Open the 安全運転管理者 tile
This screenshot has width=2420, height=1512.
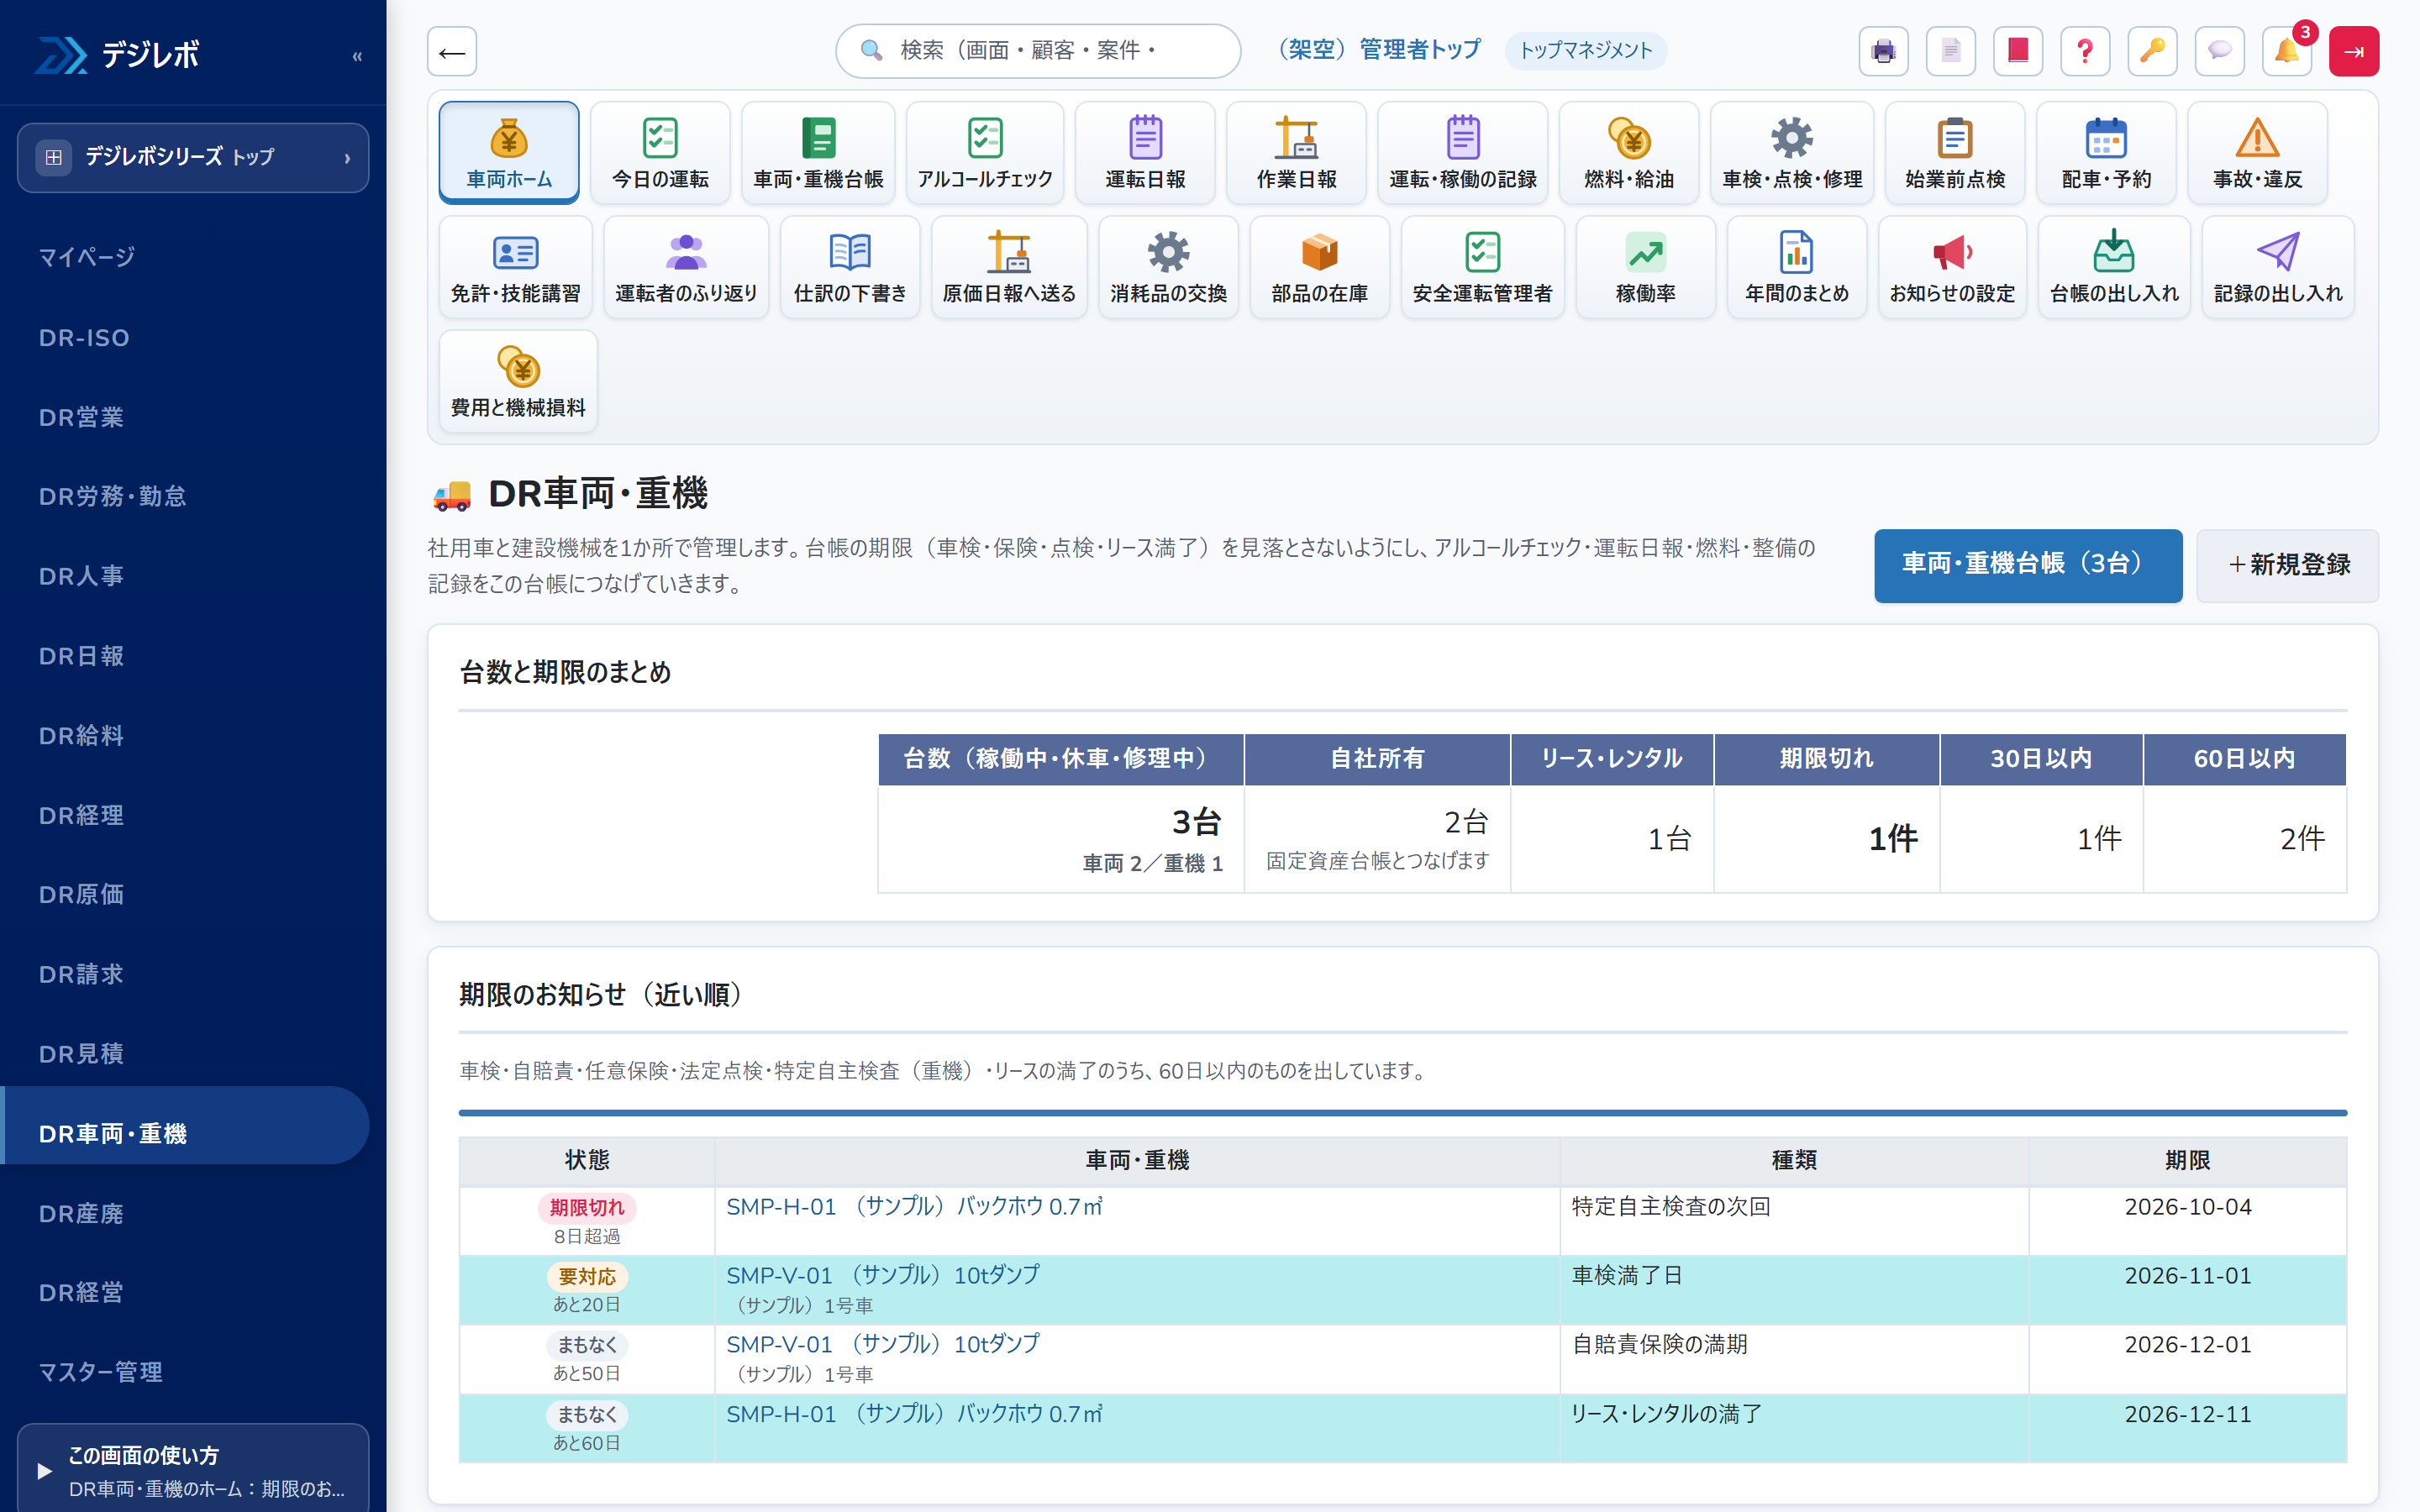(1482, 267)
